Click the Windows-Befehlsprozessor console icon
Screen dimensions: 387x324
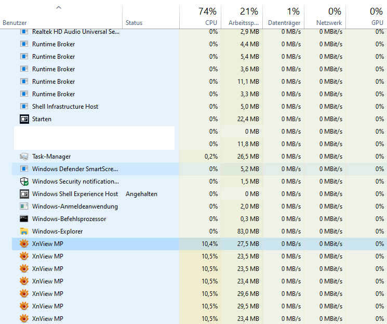coord(24,219)
